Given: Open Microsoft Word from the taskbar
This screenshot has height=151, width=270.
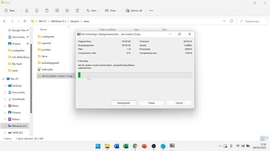Looking at the screenshot, I should [x=116, y=146].
